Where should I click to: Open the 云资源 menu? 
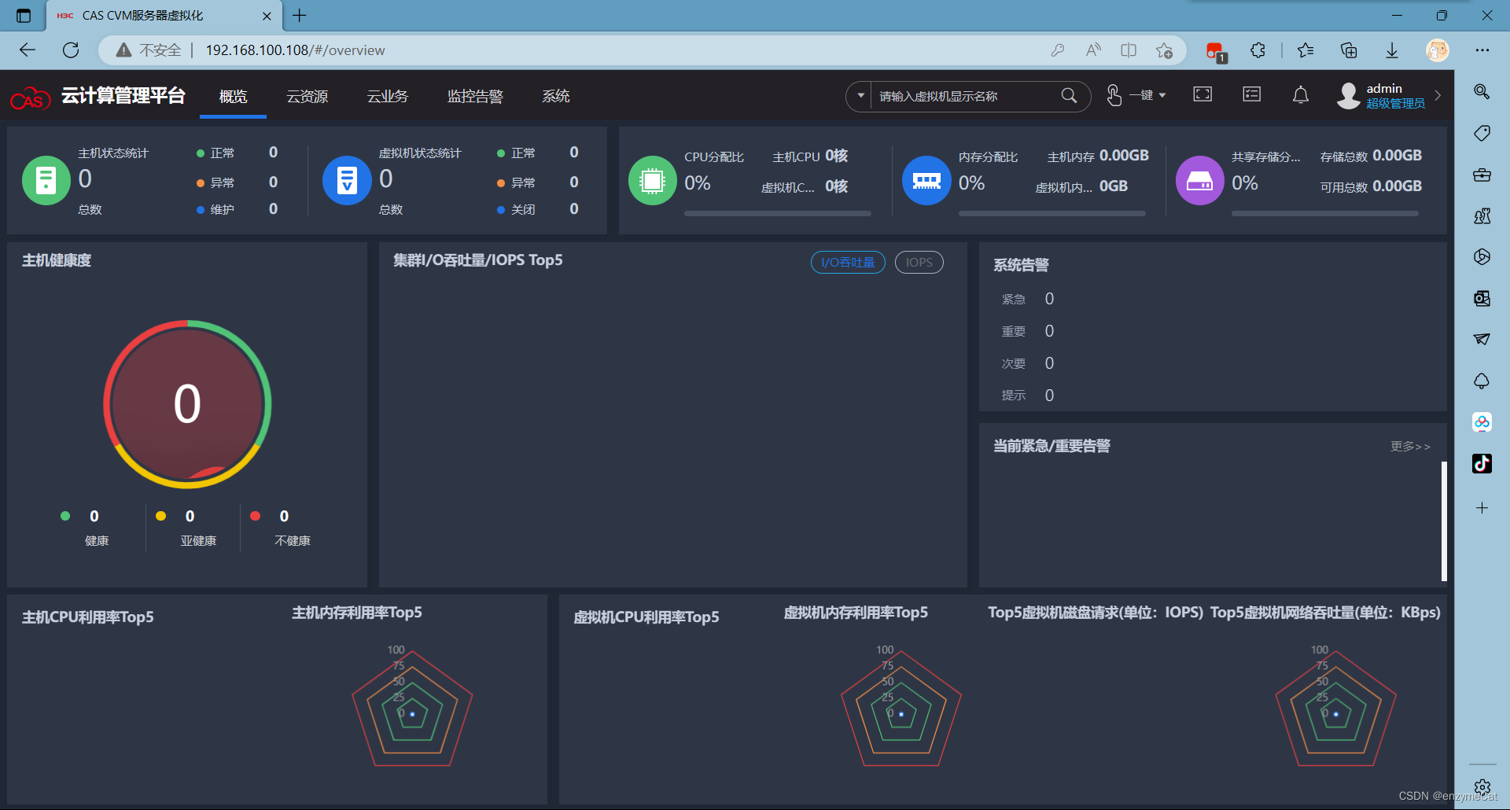pyautogui.click(x=307, y=96)
